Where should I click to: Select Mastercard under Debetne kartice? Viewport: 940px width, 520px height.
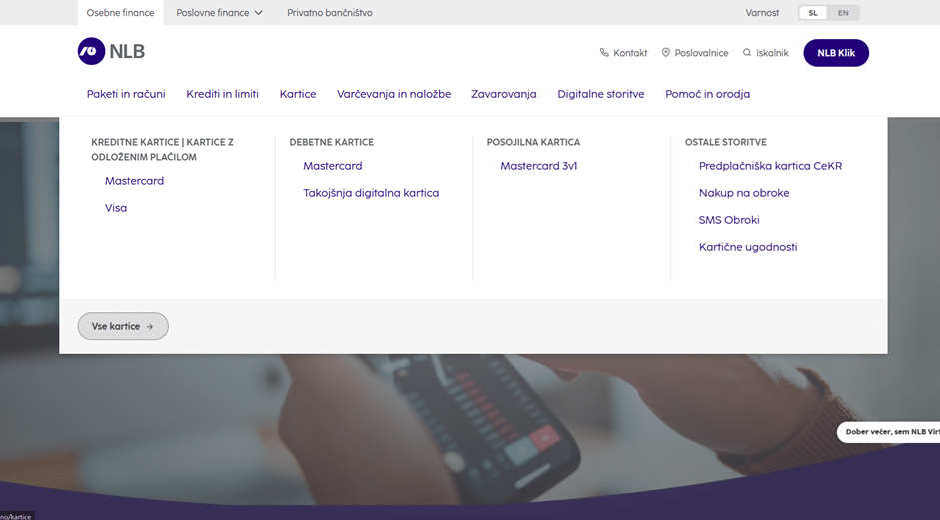332,166
